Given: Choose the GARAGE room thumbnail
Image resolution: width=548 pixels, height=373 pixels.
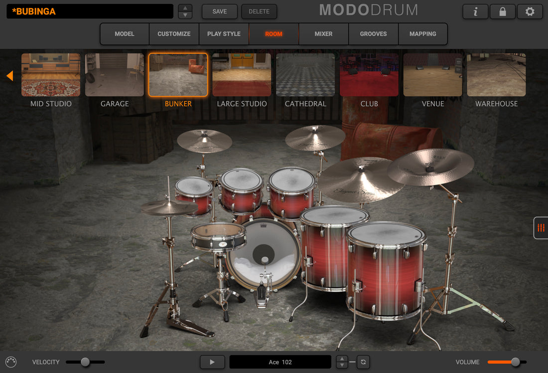Looking at the screenshot, I should click(x=114, y=75).
